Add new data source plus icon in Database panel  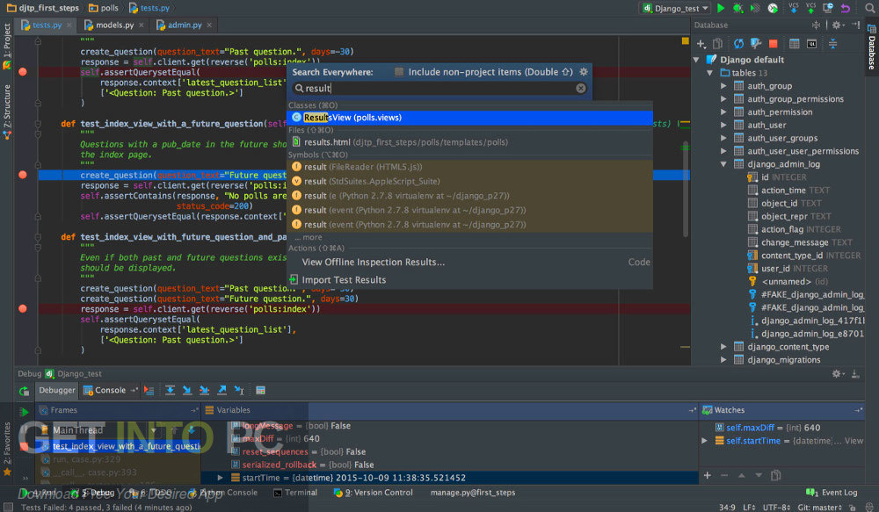701,44
